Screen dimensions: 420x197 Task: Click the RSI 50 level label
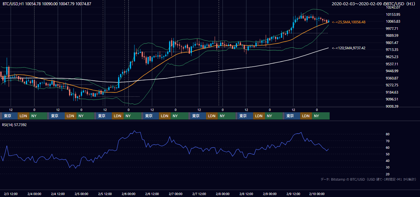click(388, 154)
